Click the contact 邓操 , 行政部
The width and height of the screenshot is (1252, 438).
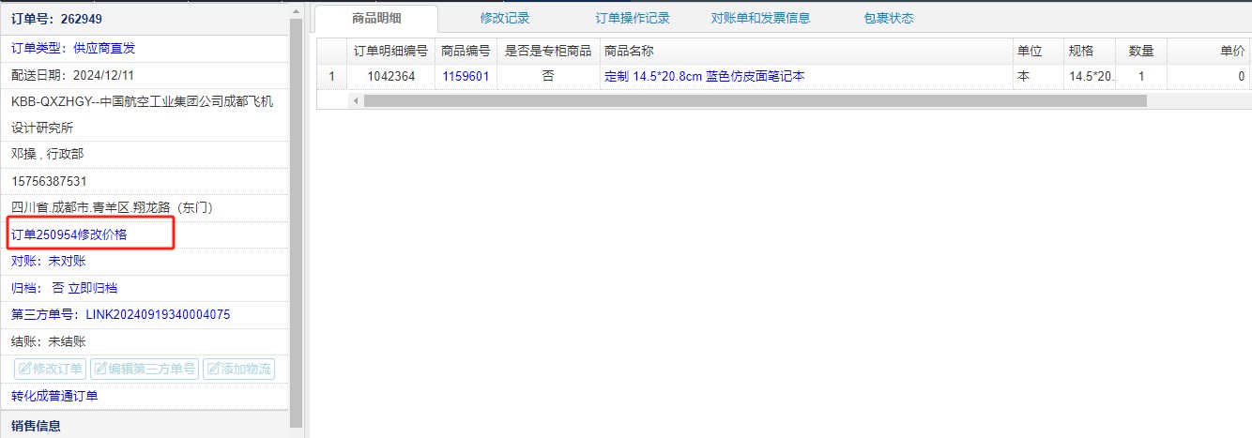pyautogui.click(x=47, y=154)
